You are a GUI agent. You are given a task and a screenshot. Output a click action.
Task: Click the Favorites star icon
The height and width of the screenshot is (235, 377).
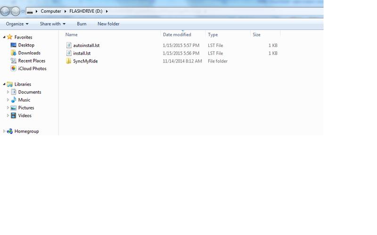(9, 37)
